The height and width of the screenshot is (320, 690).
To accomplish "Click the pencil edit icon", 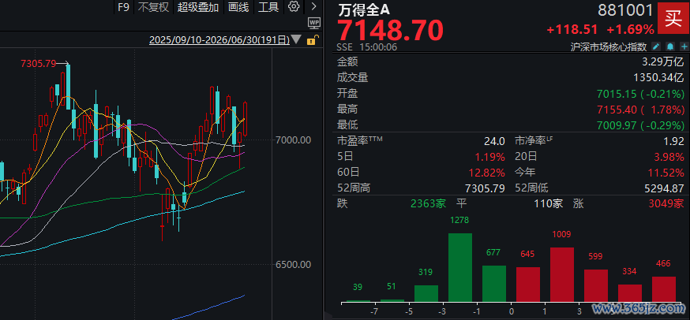I will pyautogui.click(x=656, y=47).
